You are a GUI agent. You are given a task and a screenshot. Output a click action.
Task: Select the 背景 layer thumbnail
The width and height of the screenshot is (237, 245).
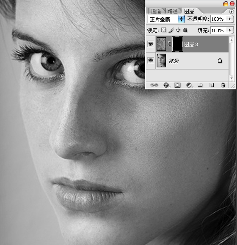pos(161,61)
